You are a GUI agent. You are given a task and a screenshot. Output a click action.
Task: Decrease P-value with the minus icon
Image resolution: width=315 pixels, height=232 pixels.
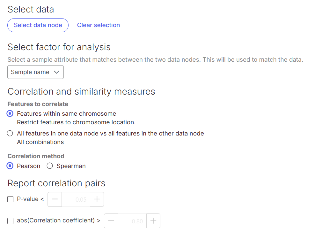pyautogui.click(x=55, y=199)
